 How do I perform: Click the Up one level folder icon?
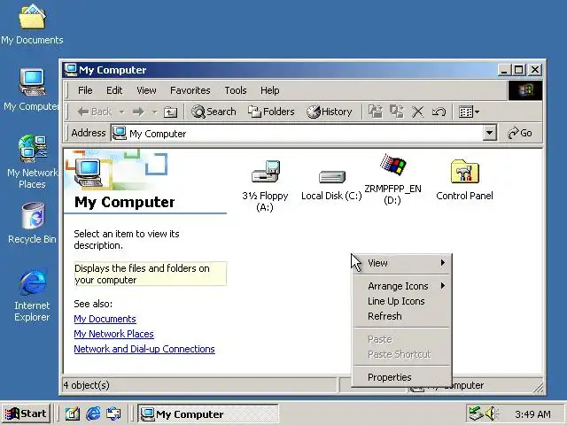[170, 112]
